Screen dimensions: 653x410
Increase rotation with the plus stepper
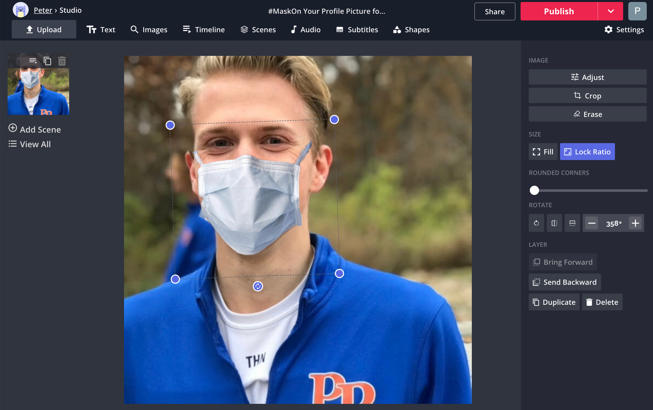(x=635, y=223)
